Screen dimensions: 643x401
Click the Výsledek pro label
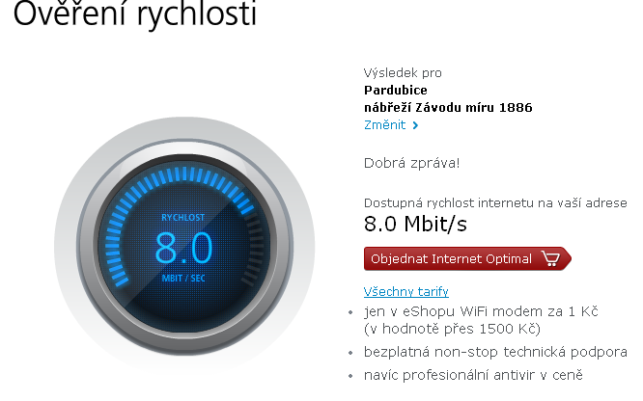coord(403,72)
